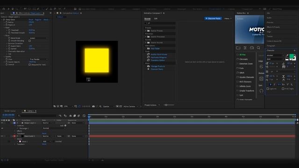Click the stopwatch next to Aspect Ratio
This screenshot has width=299, height=168.
(9, 46)
